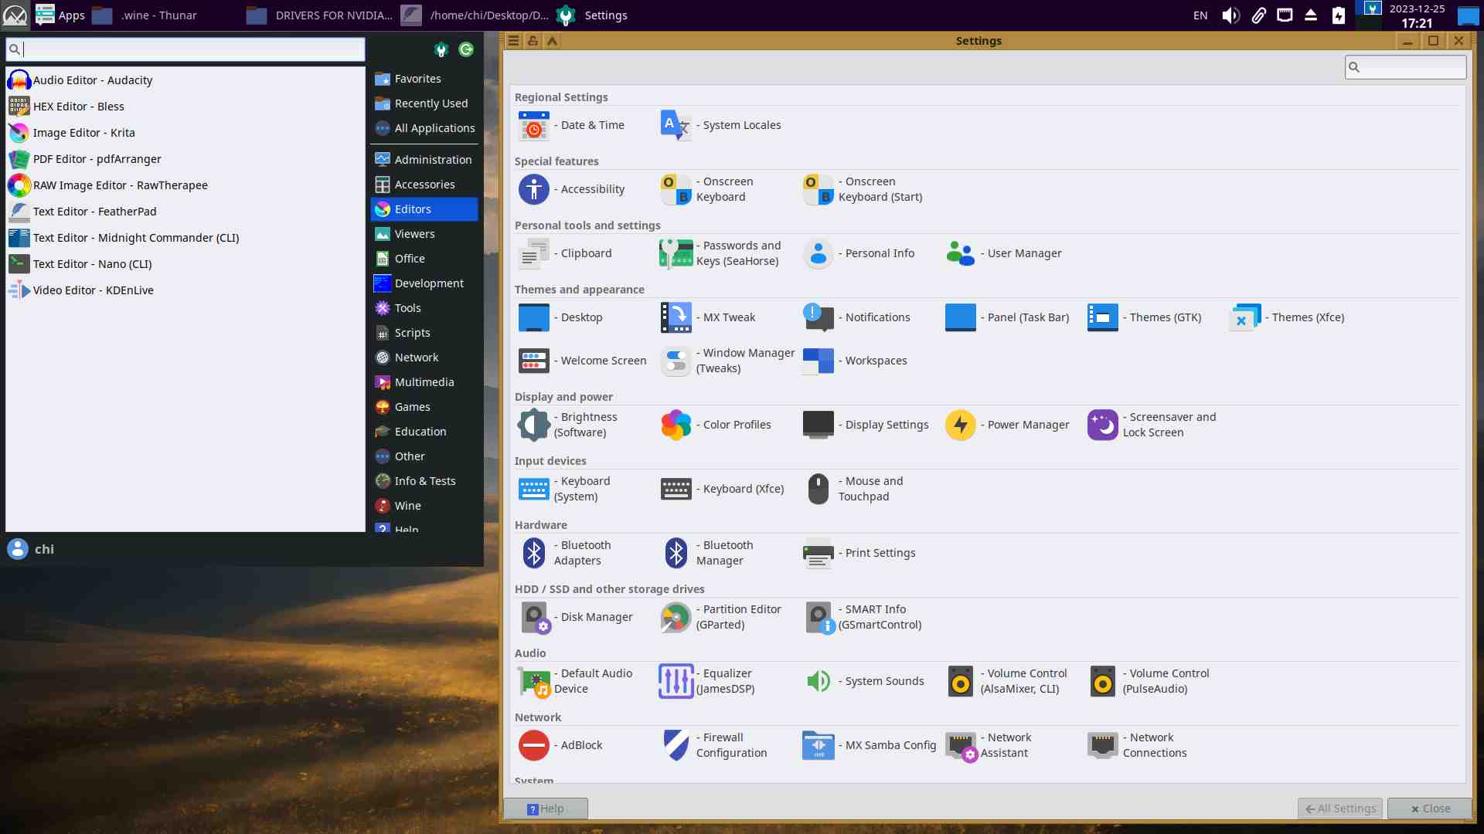Open the MX Tweak icon
The width and height of the screenshot is (1484, 834).
pyautogui.click(x=676, y=317)
